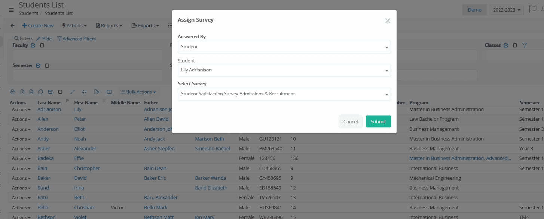Open the hamburger menu beside Students List

11,10
